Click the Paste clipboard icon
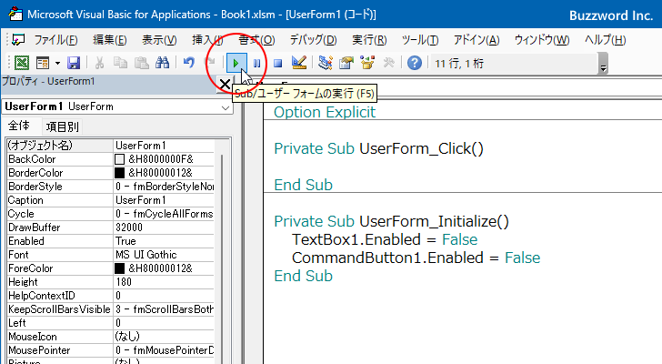This screenshot has height=364, width=662. pos(142,63)
